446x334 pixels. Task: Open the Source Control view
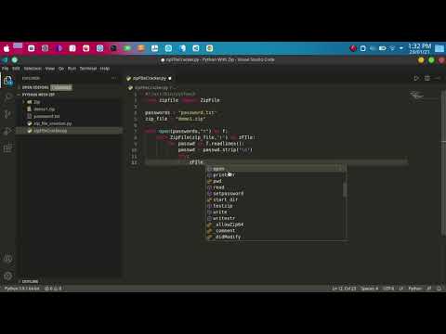[8, 114]
